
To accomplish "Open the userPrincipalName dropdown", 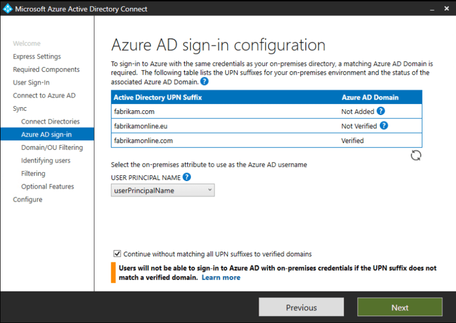I will [163, 190].
